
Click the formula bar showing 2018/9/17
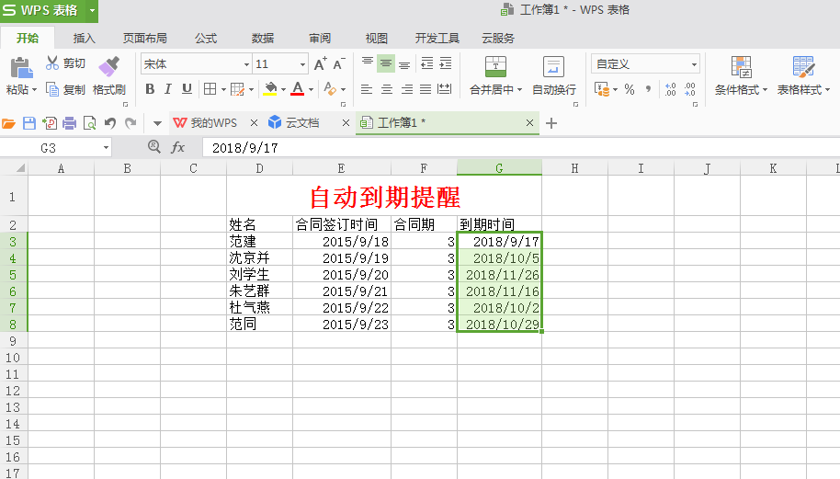coord(521,148)
